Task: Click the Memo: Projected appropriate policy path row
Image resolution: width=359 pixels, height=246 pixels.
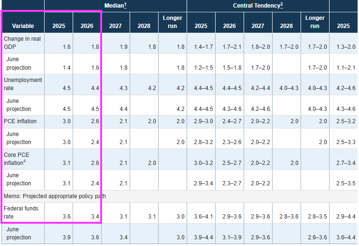Action: [x=55, y=196]
